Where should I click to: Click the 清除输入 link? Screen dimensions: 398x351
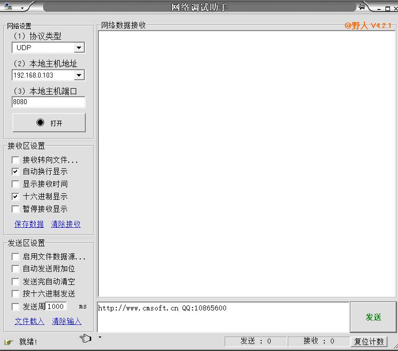[x=67, y=321]
